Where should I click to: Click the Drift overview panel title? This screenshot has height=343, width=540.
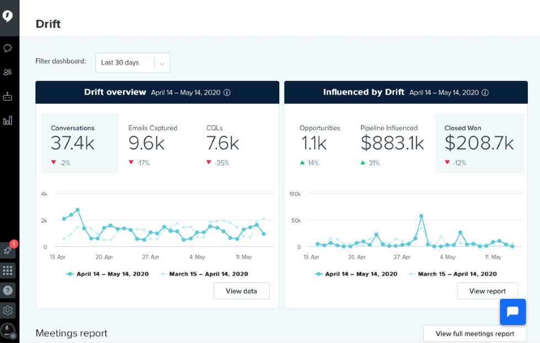(115, 92)
